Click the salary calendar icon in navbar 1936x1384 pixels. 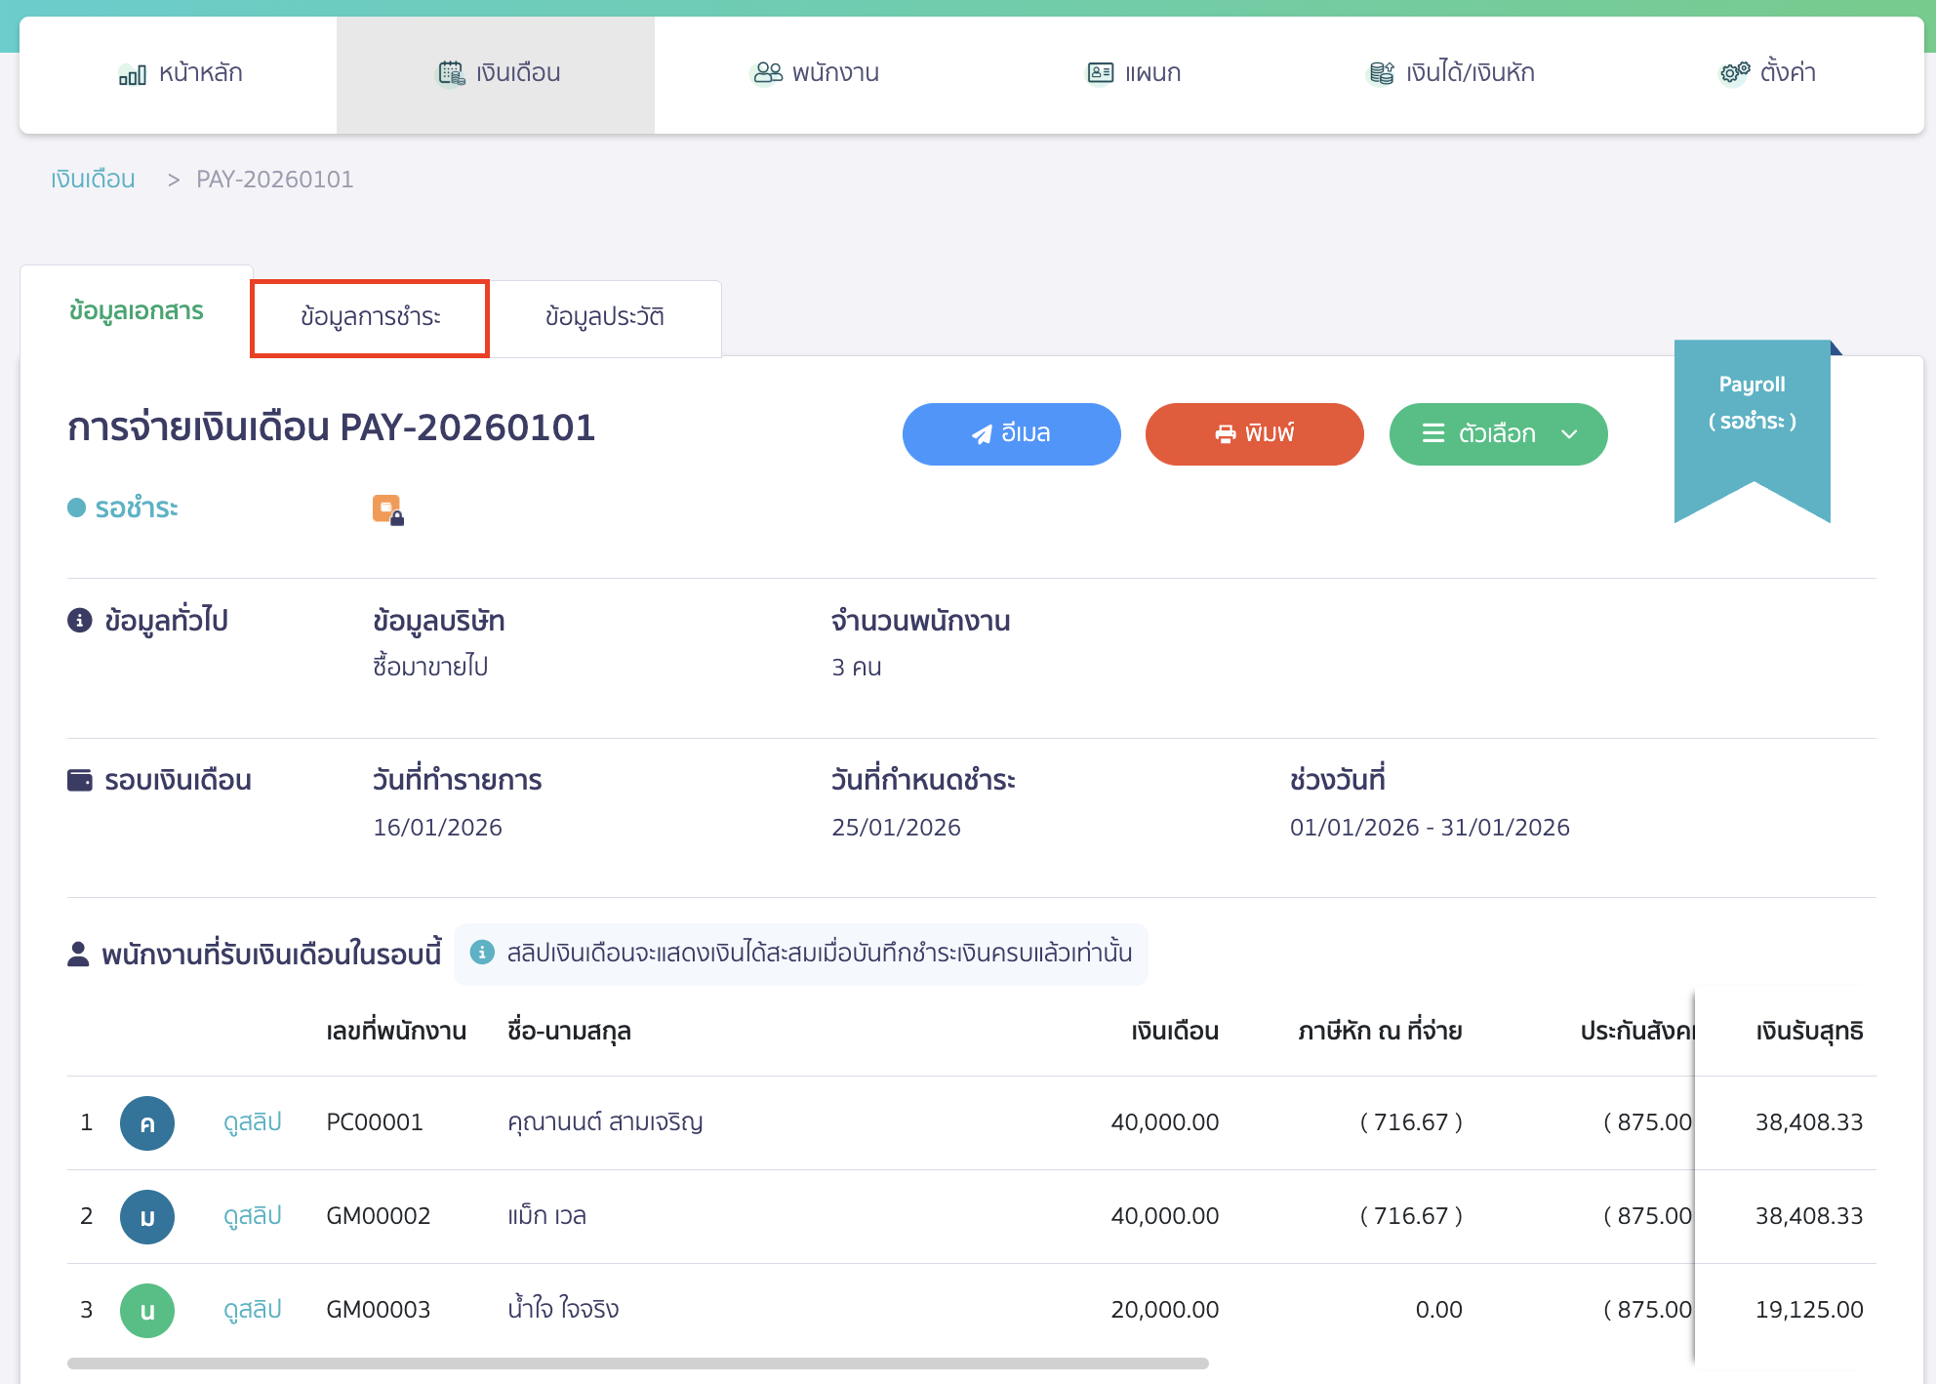tap(451, 73)
